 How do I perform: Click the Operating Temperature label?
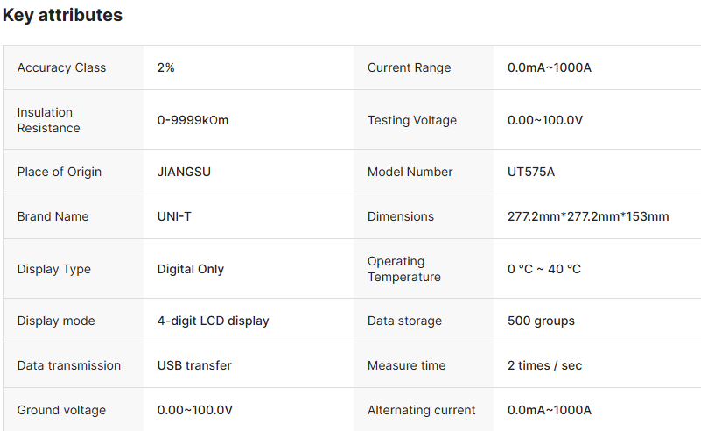pyautogui.click(x=403, y=269)
